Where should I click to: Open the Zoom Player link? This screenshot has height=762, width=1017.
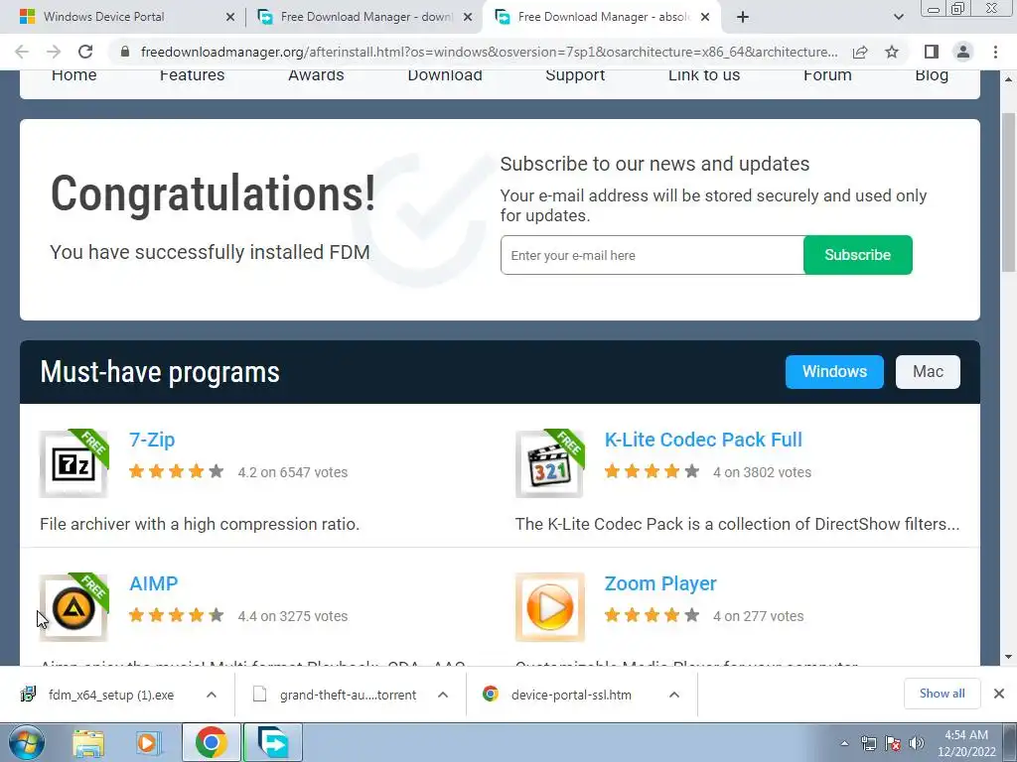660,583
